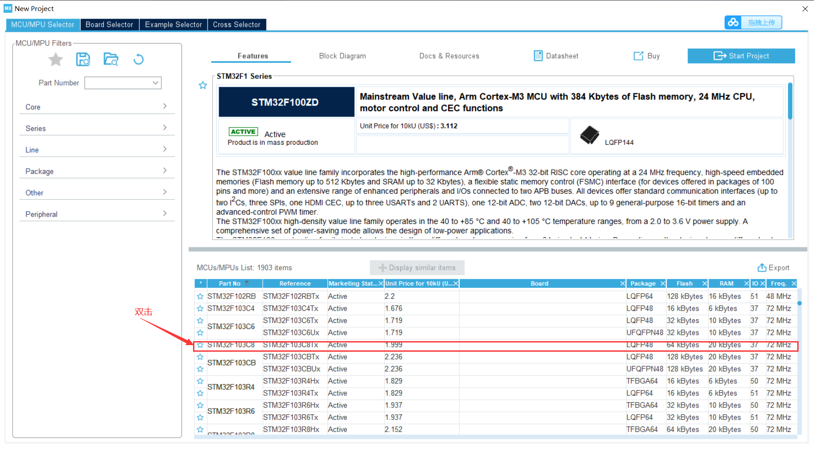Expand the Line filter section

[x=97, y=150]
